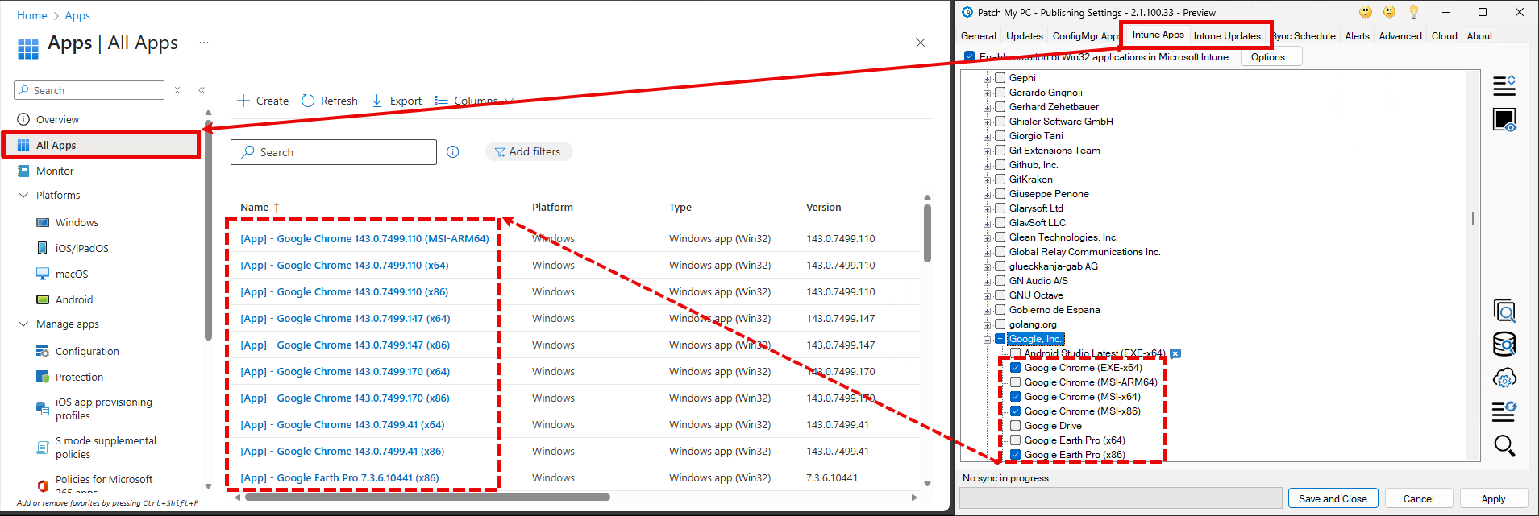Screen dimensions: 1539x516
Task: Check Google Earth Pro (x64)
Action: tap(1016, 440)
